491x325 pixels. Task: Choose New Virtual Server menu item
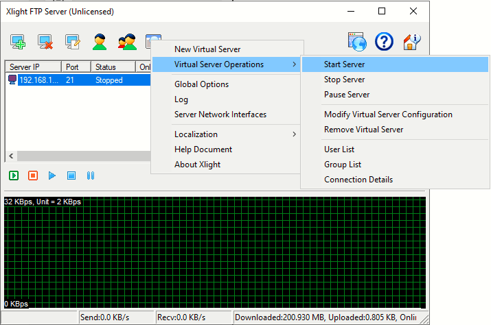(x=225, y=49)
